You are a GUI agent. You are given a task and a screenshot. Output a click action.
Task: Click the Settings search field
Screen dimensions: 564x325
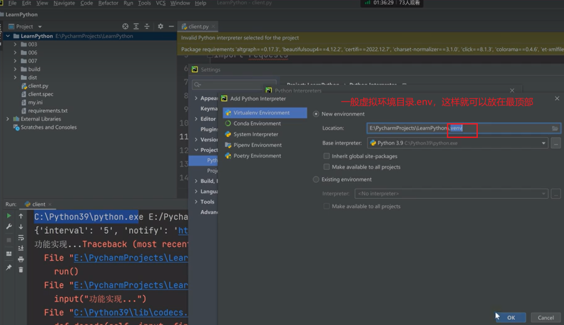click(234, 85)
